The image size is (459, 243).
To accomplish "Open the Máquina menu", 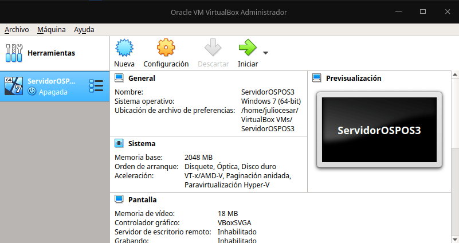I will tap(52, 30).
